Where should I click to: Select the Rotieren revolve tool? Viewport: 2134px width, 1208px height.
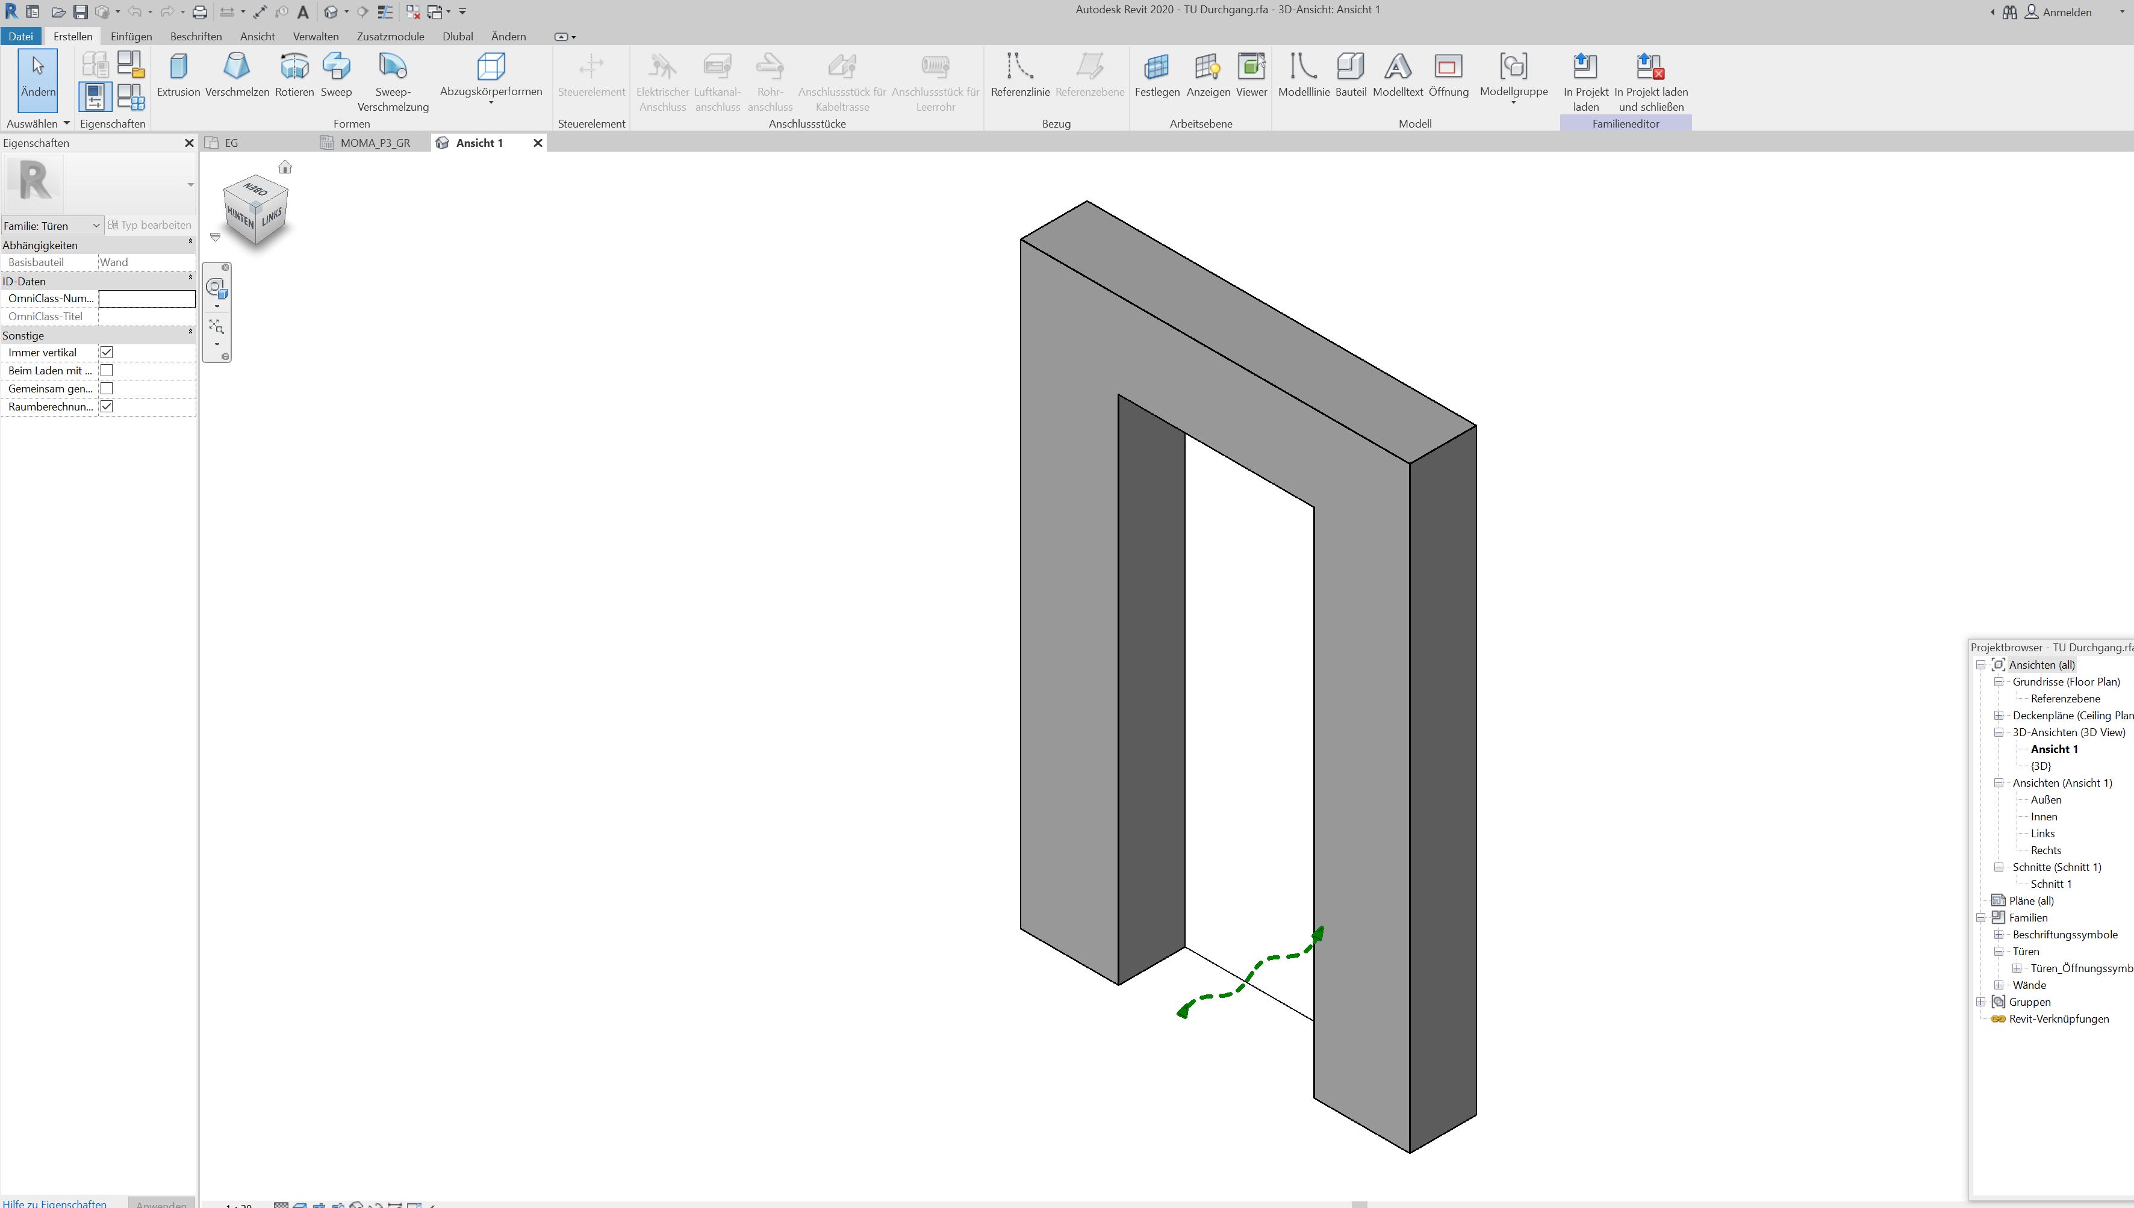[294, 75]
